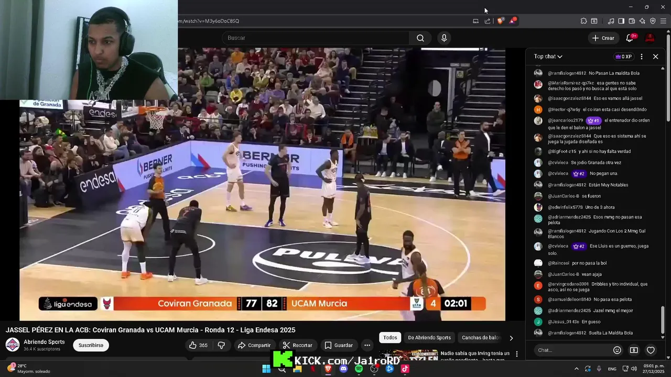Click the chat heart reaction icon
The width and height of the screenshot is (671, 377).
[651, 350]
